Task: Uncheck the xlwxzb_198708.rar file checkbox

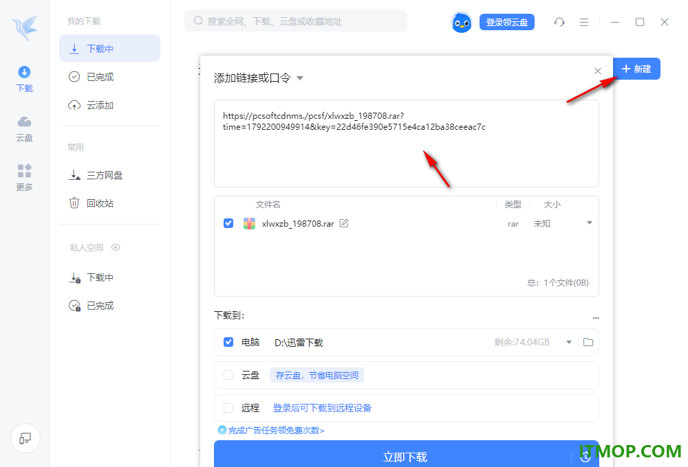Action: coord(228,223)
